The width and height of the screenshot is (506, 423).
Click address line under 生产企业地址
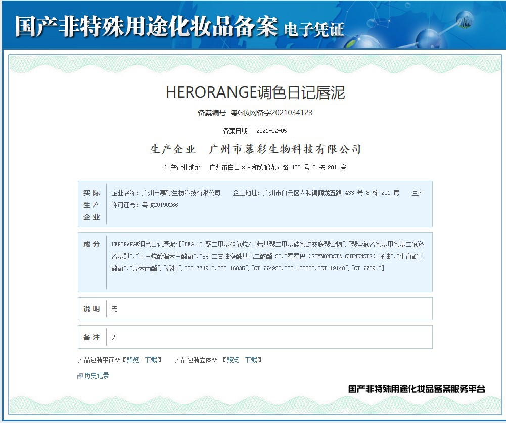point(278,167)
